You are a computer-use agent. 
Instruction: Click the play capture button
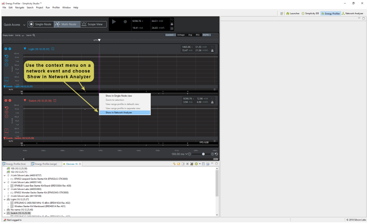114,21
